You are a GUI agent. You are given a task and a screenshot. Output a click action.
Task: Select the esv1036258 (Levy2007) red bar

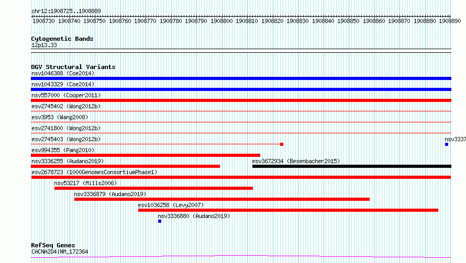pos(289,210)
